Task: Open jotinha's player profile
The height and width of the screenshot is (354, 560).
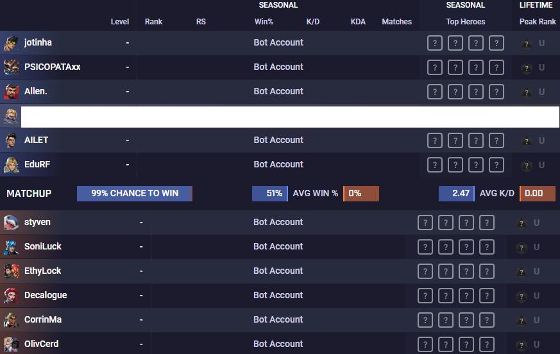Action: [x=38, y=42]
